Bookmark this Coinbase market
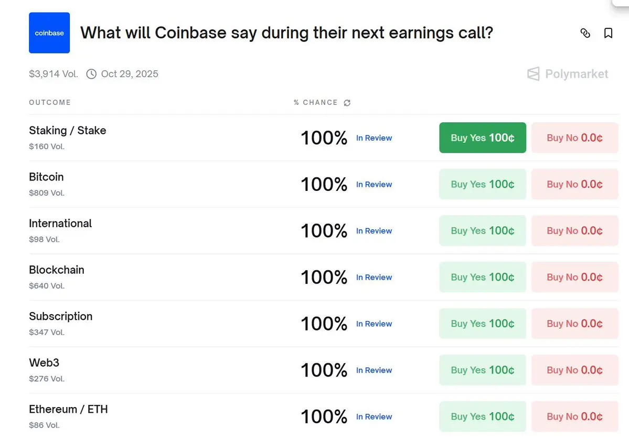Image resolution: width=629 pixels, height=439 pixels. 608,33
